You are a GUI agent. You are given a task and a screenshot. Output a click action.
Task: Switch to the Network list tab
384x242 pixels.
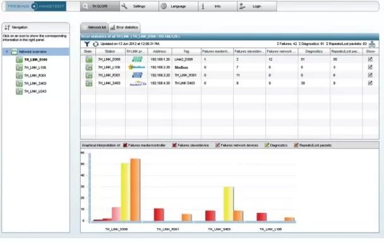95,27
